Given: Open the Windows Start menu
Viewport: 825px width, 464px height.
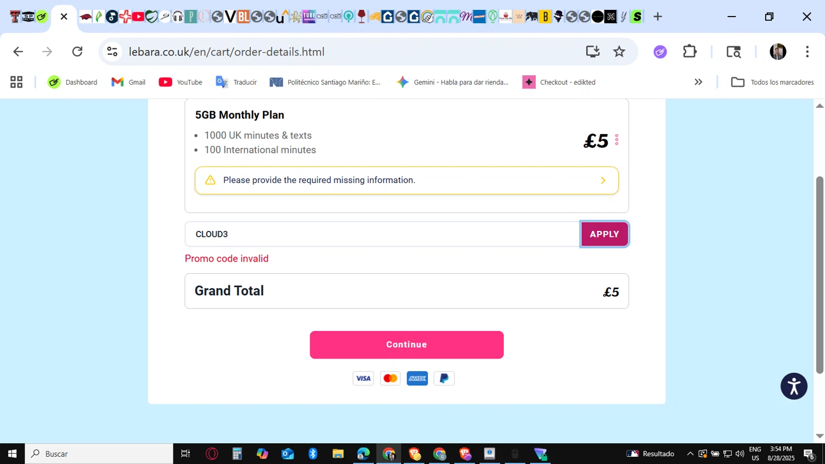Looking at the screenshot, I should [12, 454].
